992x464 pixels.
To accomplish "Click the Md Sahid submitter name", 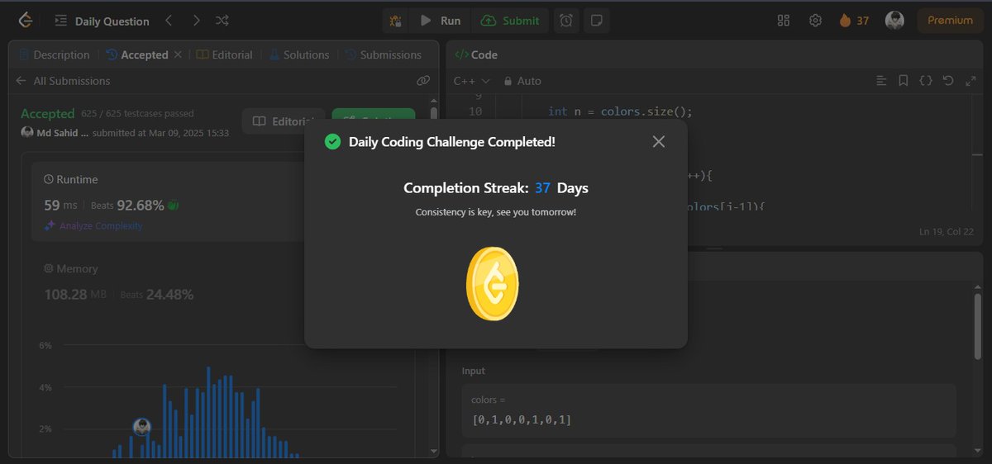I will click(x=62, y=133).
